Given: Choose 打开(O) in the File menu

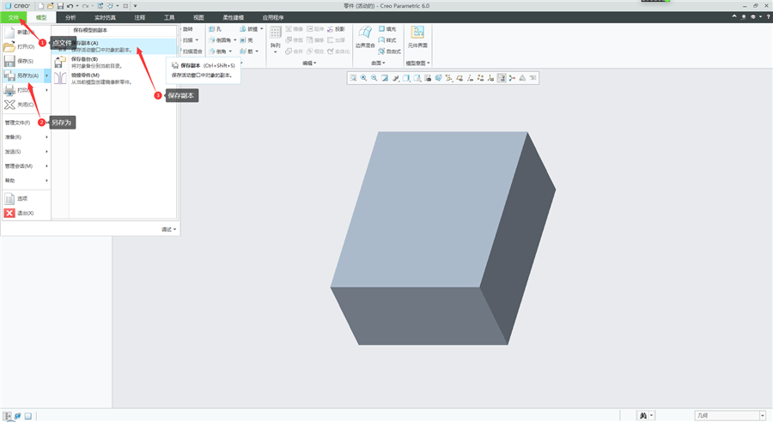Looking at the screenshot, I should (x=26, y=47).
